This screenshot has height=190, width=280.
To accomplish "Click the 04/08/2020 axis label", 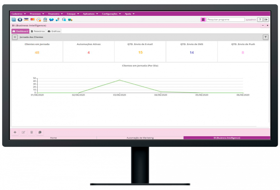I will (x=161, y=95).
